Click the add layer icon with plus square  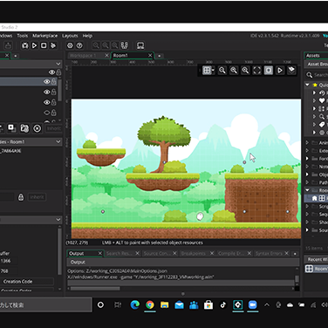point(11,128)
